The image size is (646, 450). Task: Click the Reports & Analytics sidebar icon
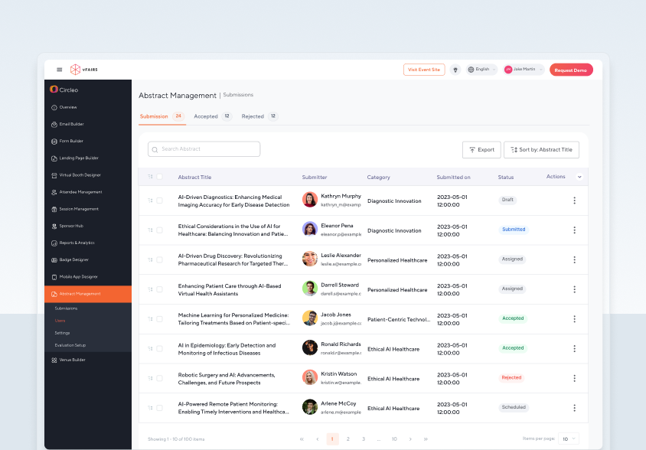(x=54, y=243)
